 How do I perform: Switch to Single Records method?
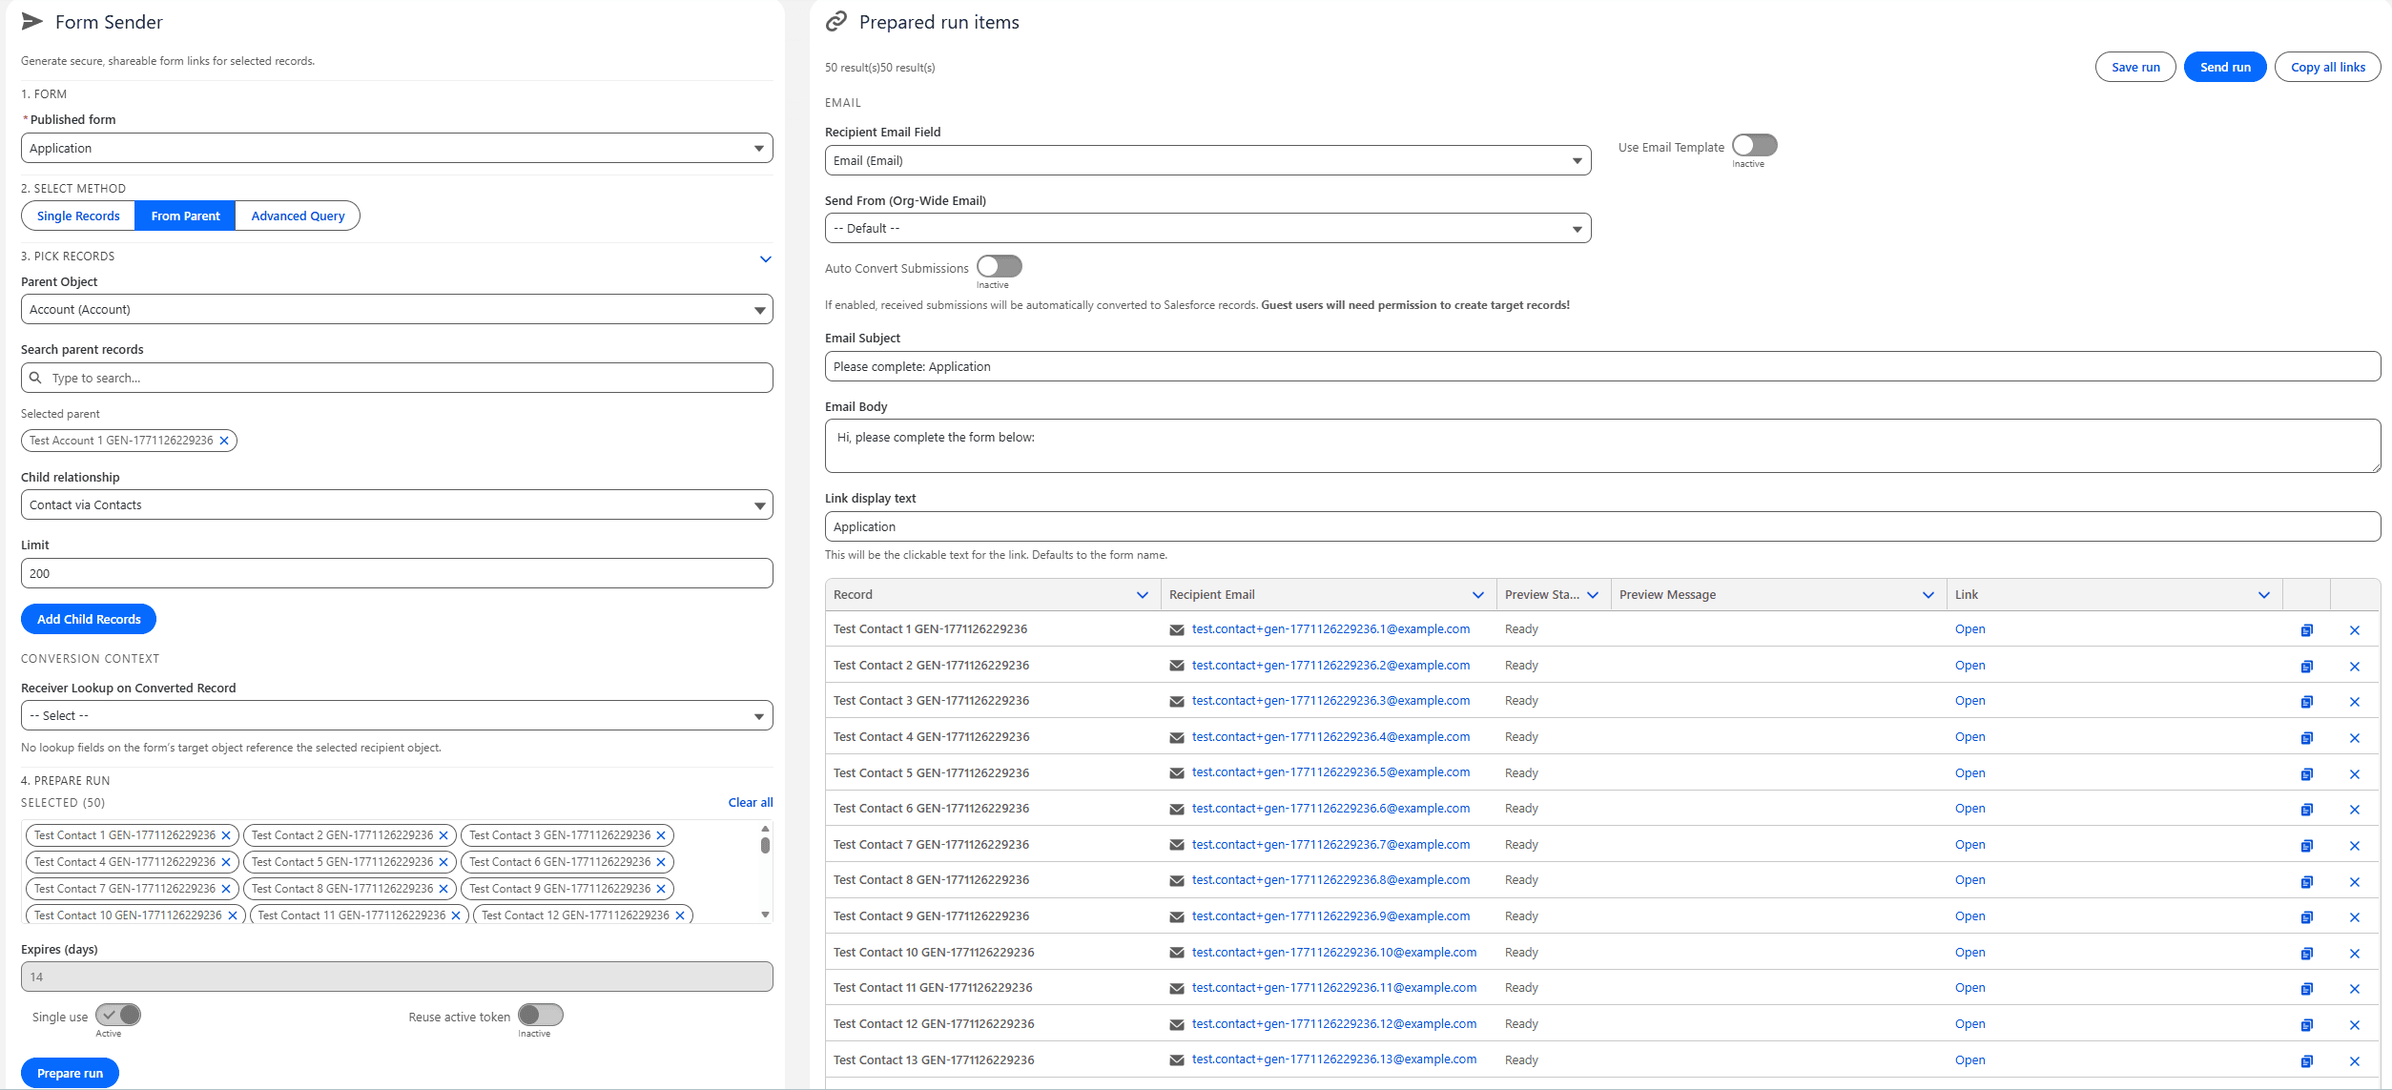point(78,216)
